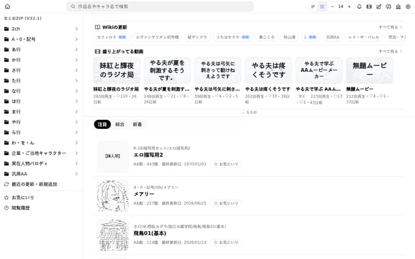This screenshot has width=415, height=259.
Task: Open the 汎用AA wiki chip
Action: (x=333, y=38)
